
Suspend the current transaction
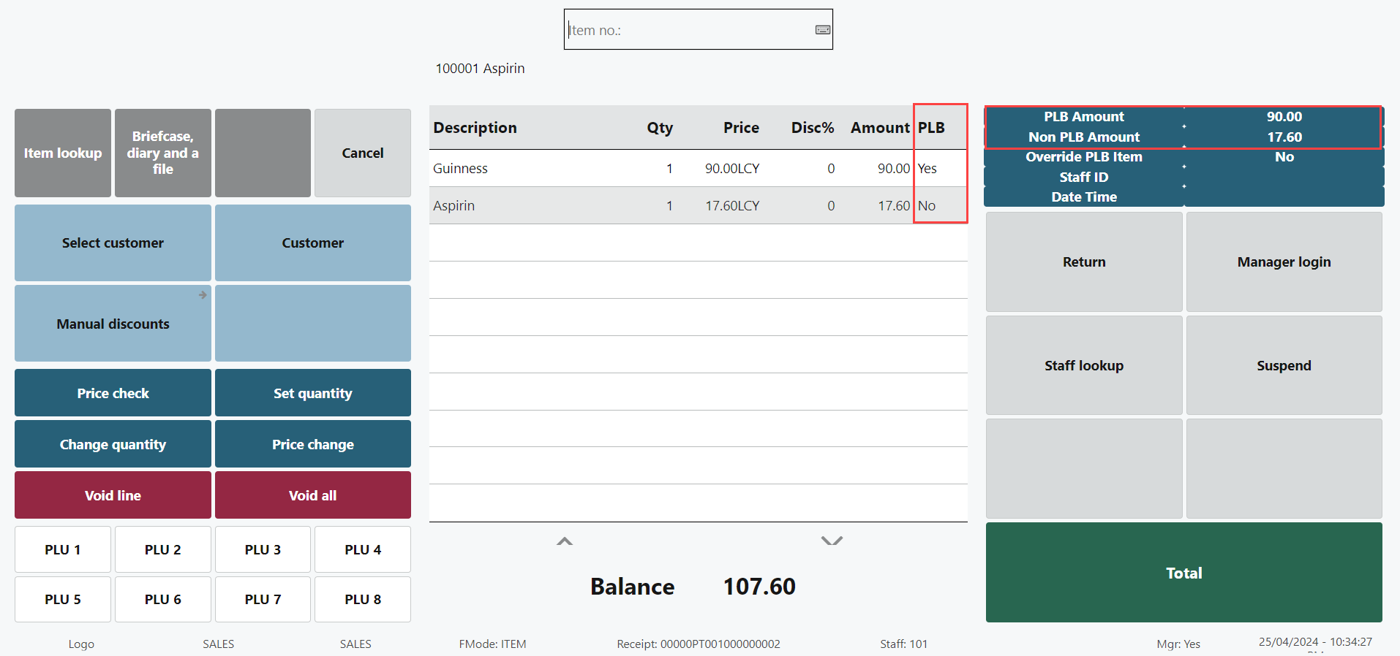point(1284,366)
